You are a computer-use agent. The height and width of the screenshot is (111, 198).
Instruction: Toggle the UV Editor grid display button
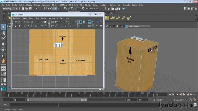(89, 22)
